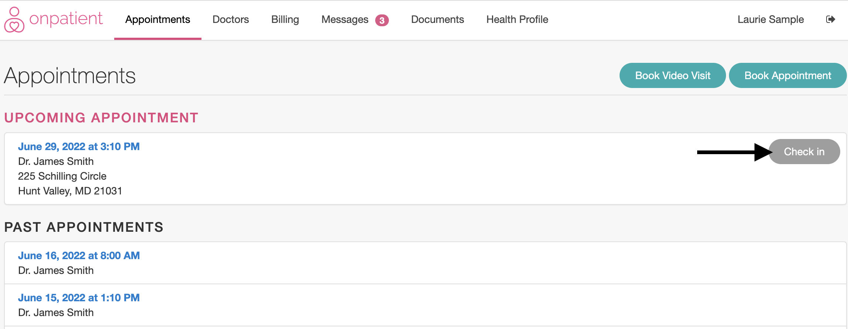Viewport: 848px width, 329px height.
Task: Click the logout icon beside Laurie Sample
Action: (830, 19)
